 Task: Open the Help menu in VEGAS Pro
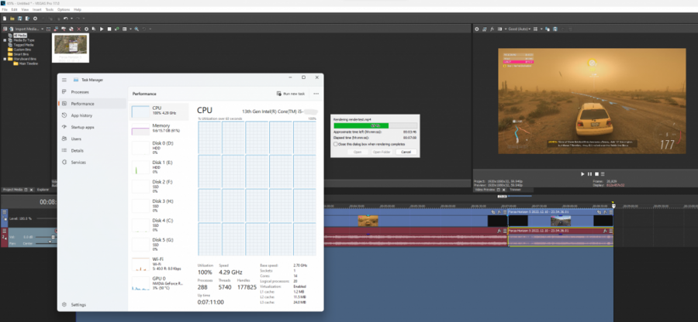[x=78, y=9]
